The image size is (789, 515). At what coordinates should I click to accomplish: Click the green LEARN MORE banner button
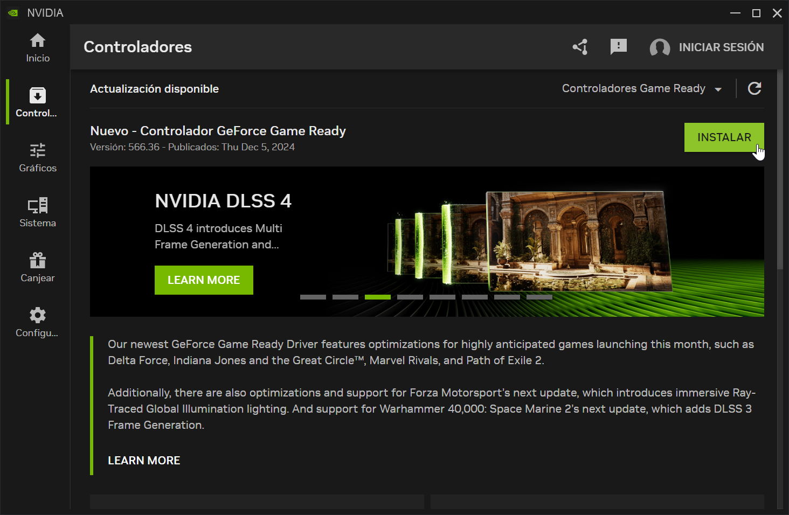[x=204, y=280]
